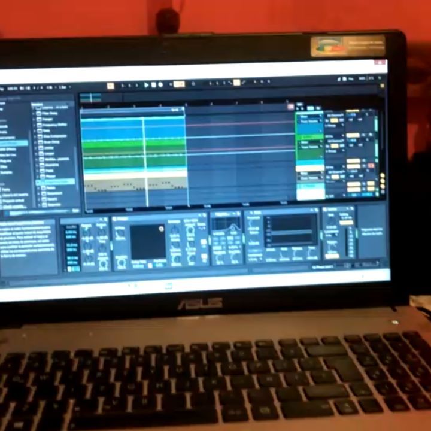Click the pink Back to Arrangement button

[290, 107]
